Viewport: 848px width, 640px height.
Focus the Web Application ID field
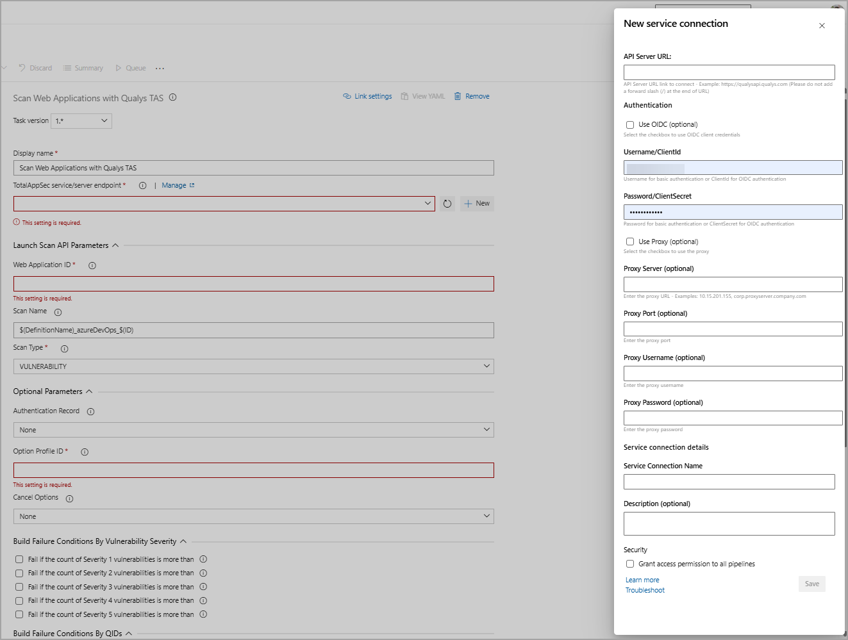tap(253, 284)
